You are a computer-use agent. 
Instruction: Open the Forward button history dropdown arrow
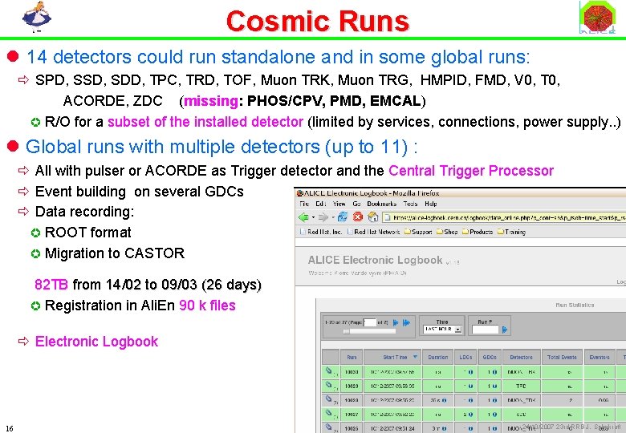tap(332, 217)
